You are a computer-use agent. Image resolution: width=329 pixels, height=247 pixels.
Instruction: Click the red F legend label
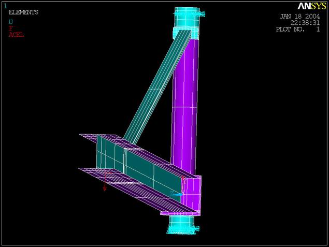pyautogui.click(x=11, y=28)
